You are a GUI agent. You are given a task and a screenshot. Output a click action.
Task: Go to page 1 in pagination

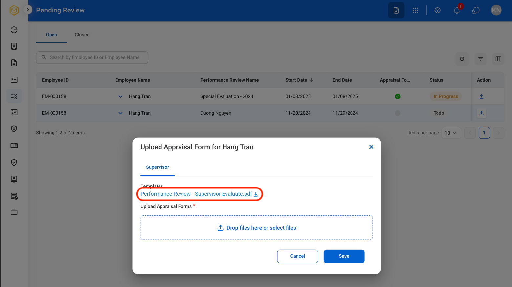click(484, 133)
